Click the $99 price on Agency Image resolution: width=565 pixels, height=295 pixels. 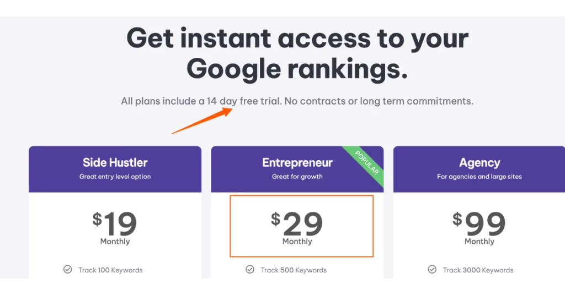coord(479,223)
